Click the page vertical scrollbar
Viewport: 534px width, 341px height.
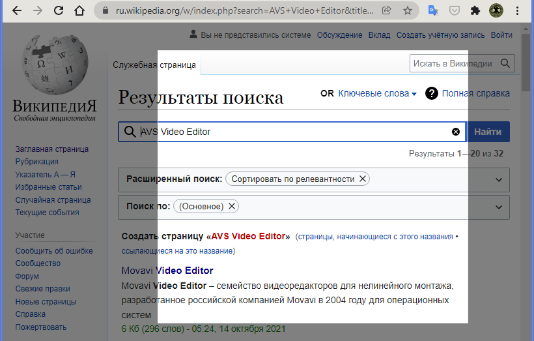click(526, 63)
